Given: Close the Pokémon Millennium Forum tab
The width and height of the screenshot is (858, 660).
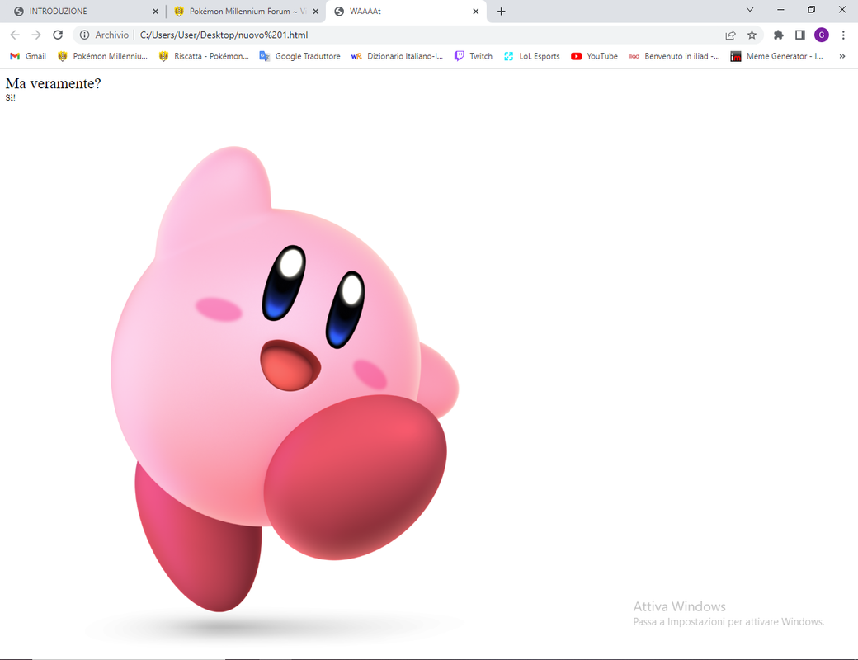Looking at the screenshot, I should point(316,12).
